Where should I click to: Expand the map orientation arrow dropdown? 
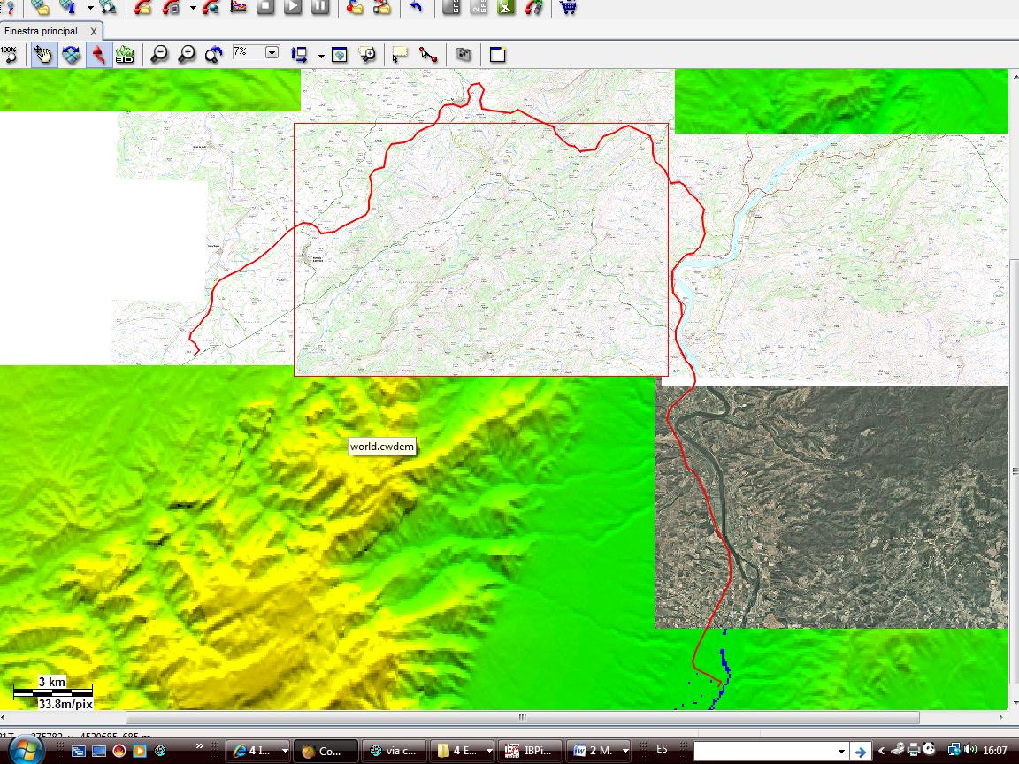[x=322, y=57]
